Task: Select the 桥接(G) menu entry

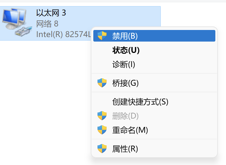Action: (x=125, y=83)
